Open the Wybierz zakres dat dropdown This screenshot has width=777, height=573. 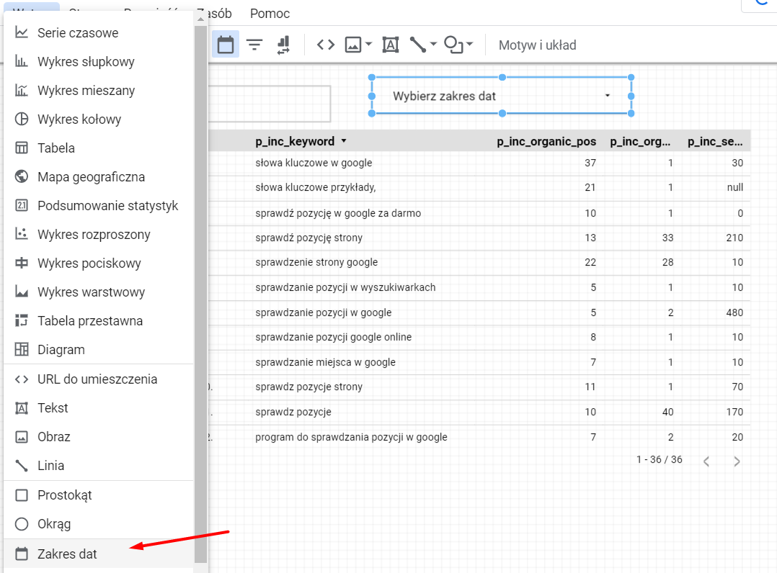(502, 96)
